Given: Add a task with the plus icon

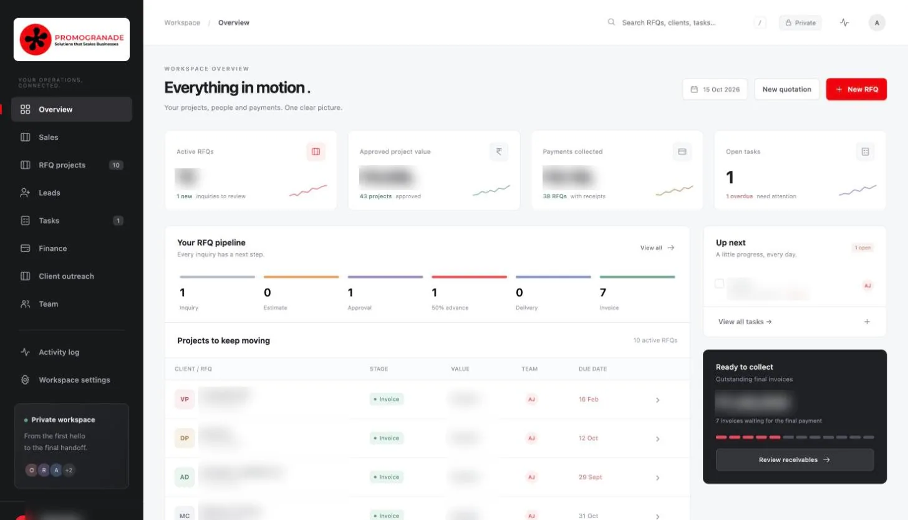Looking at the screenshot, I should 867,322.
